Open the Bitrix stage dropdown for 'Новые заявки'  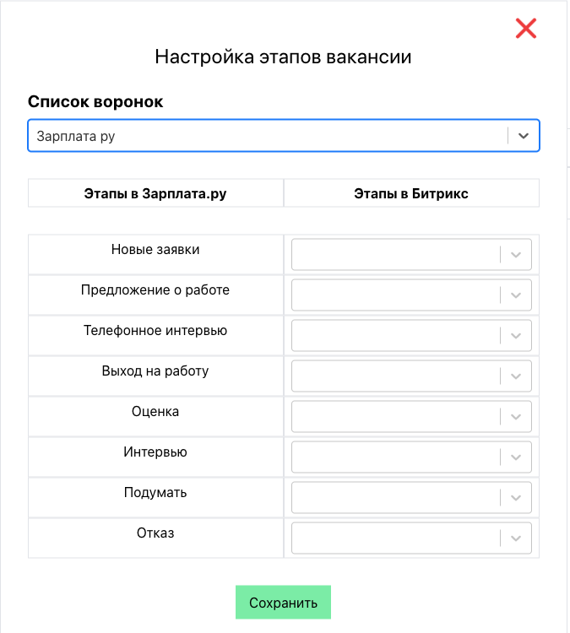coord(411,254)
